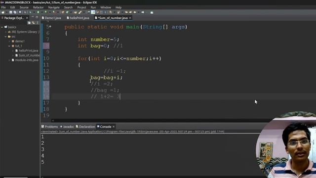Open the Project menu
Screen dimensions: 316x178
pos(81,7)
